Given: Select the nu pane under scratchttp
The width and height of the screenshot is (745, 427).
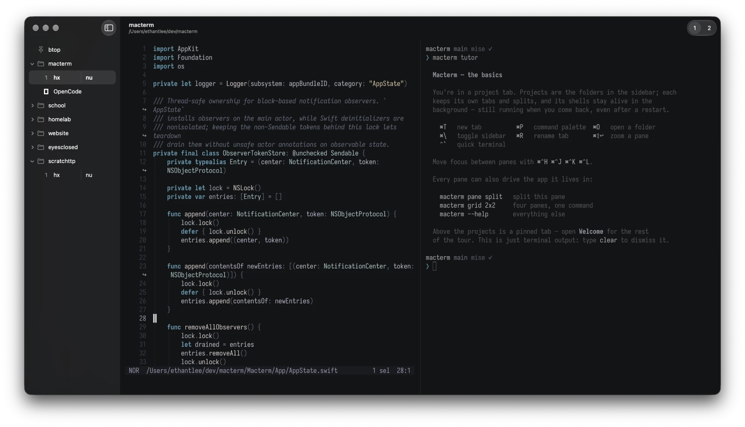Looking at the screenshot, I should [x=89, y=175].
